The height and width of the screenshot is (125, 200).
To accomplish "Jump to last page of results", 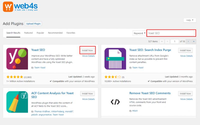I will (194, 41).
